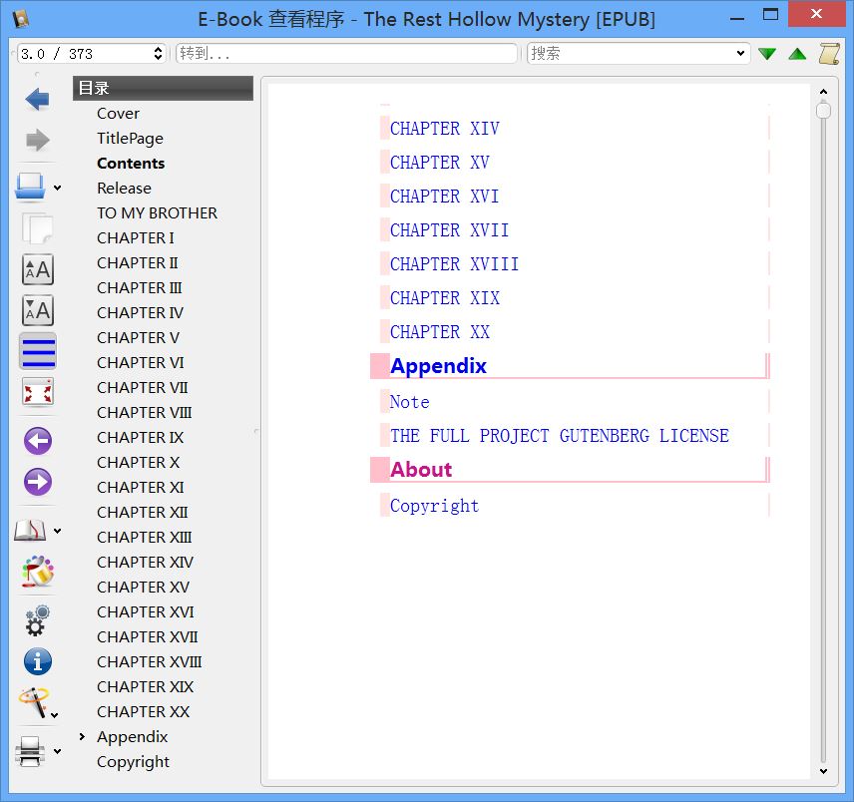Select CHAPTER IX in sidebar
The width and height of the screenshot is (854, 802).
click(x=140, y=437)
